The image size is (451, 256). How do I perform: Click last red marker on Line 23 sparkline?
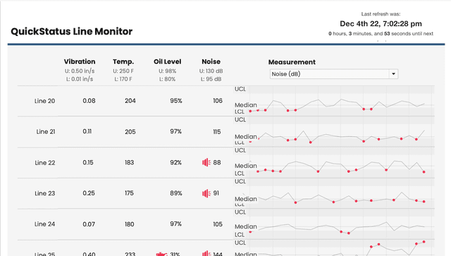coord(424,202)
